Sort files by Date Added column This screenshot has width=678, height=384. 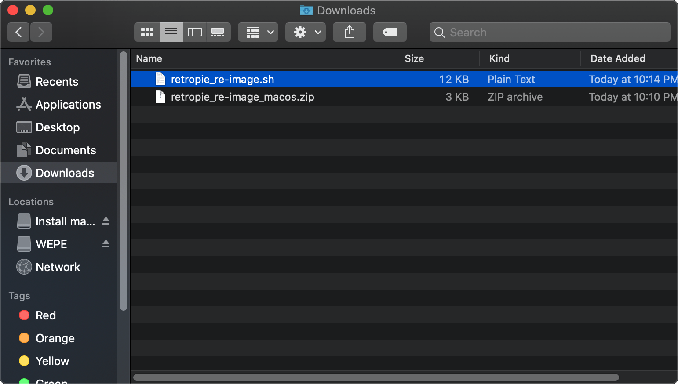coord(617,58)
